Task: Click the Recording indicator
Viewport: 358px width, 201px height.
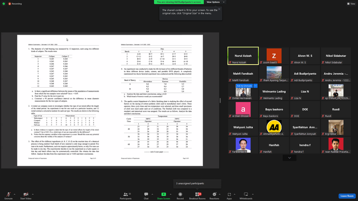Action: (x=15, y=4)
